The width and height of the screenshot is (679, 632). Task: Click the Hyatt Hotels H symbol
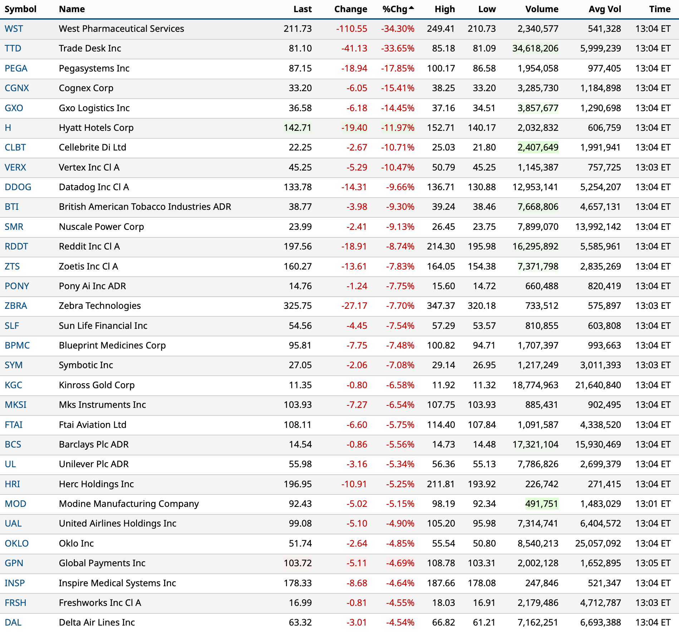coord(8,128)
